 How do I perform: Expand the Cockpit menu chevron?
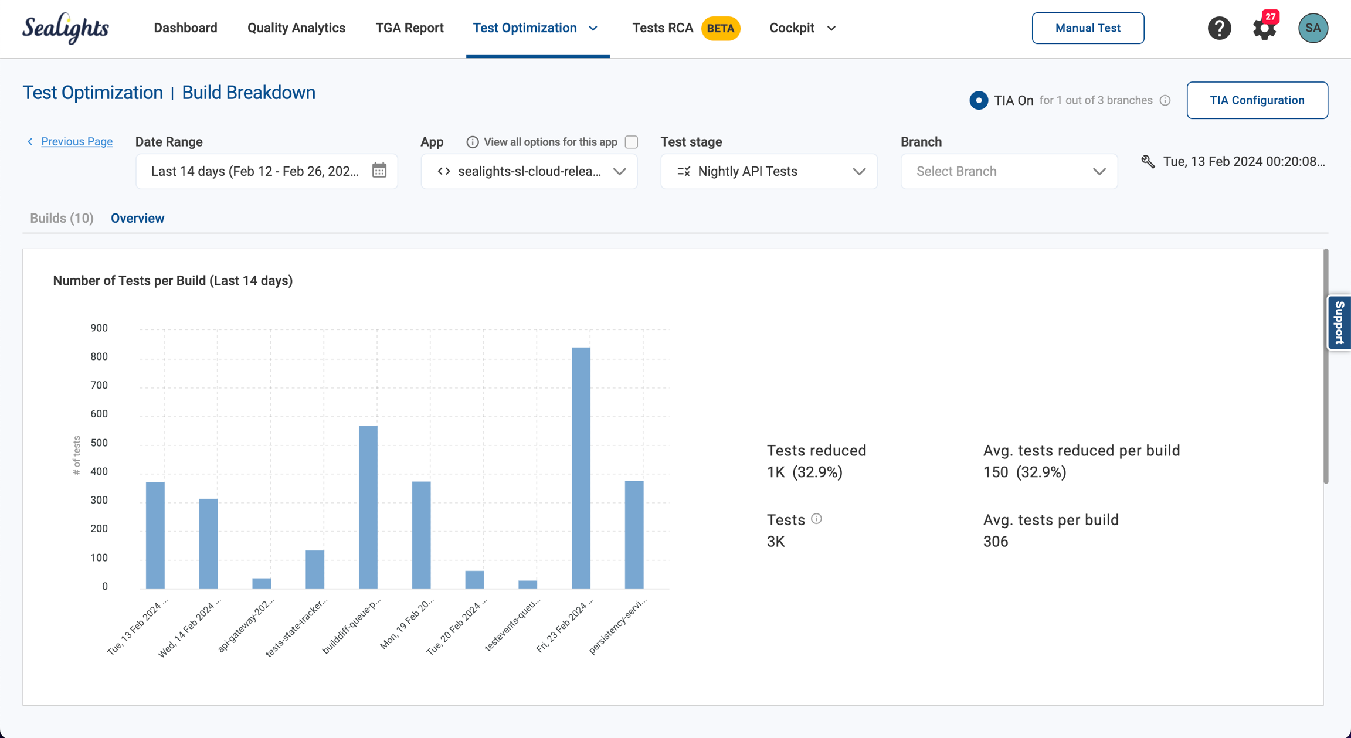point(831,28)
